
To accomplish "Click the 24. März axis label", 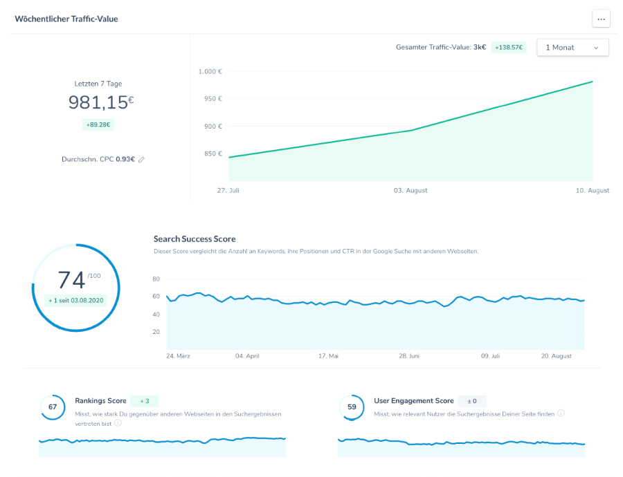I will click(178, 356).
